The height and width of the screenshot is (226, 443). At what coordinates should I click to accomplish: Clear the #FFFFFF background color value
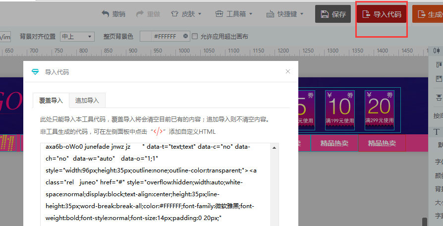point(185,36)
